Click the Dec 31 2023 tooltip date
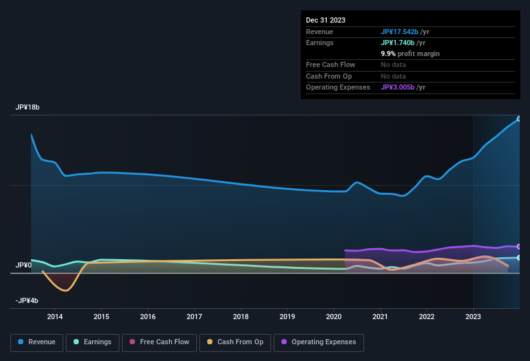 (325, 20)
